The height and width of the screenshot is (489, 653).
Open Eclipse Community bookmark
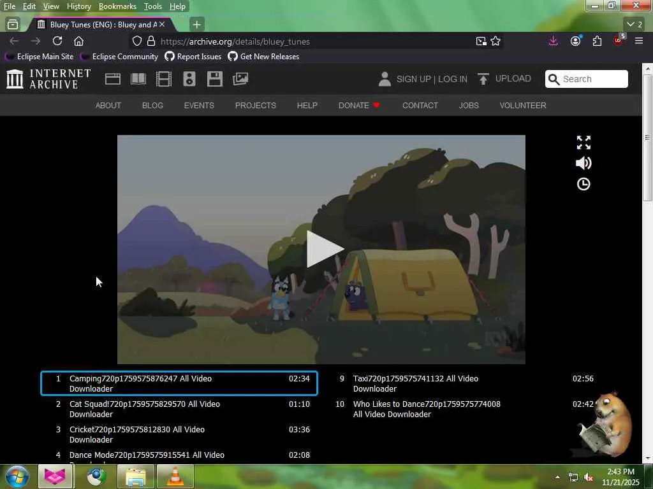click(120, 57)
